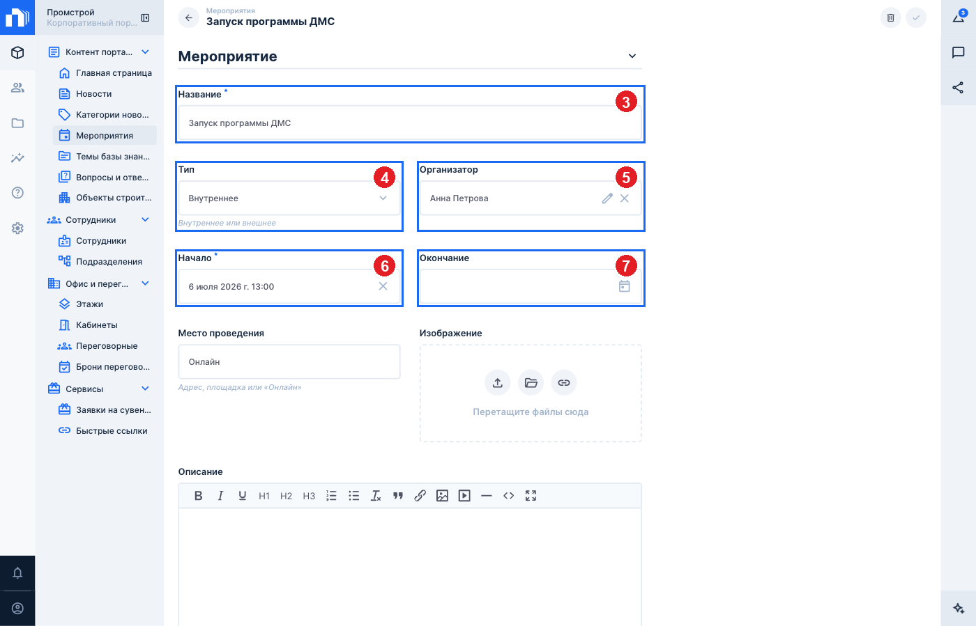The width and height of the screenshot is (976, 626).
Task: Open the users icon in left rail
Action: coord(17,88)
